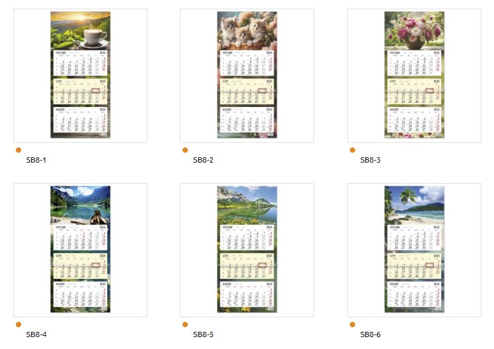Click the orange dot above SB8-2

pos(185,150)
